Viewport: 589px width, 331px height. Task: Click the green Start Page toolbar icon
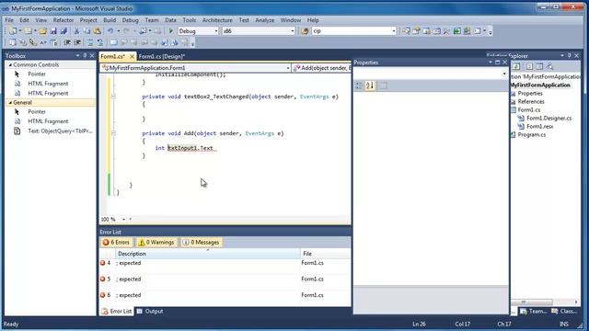click(x=456, y=31)
